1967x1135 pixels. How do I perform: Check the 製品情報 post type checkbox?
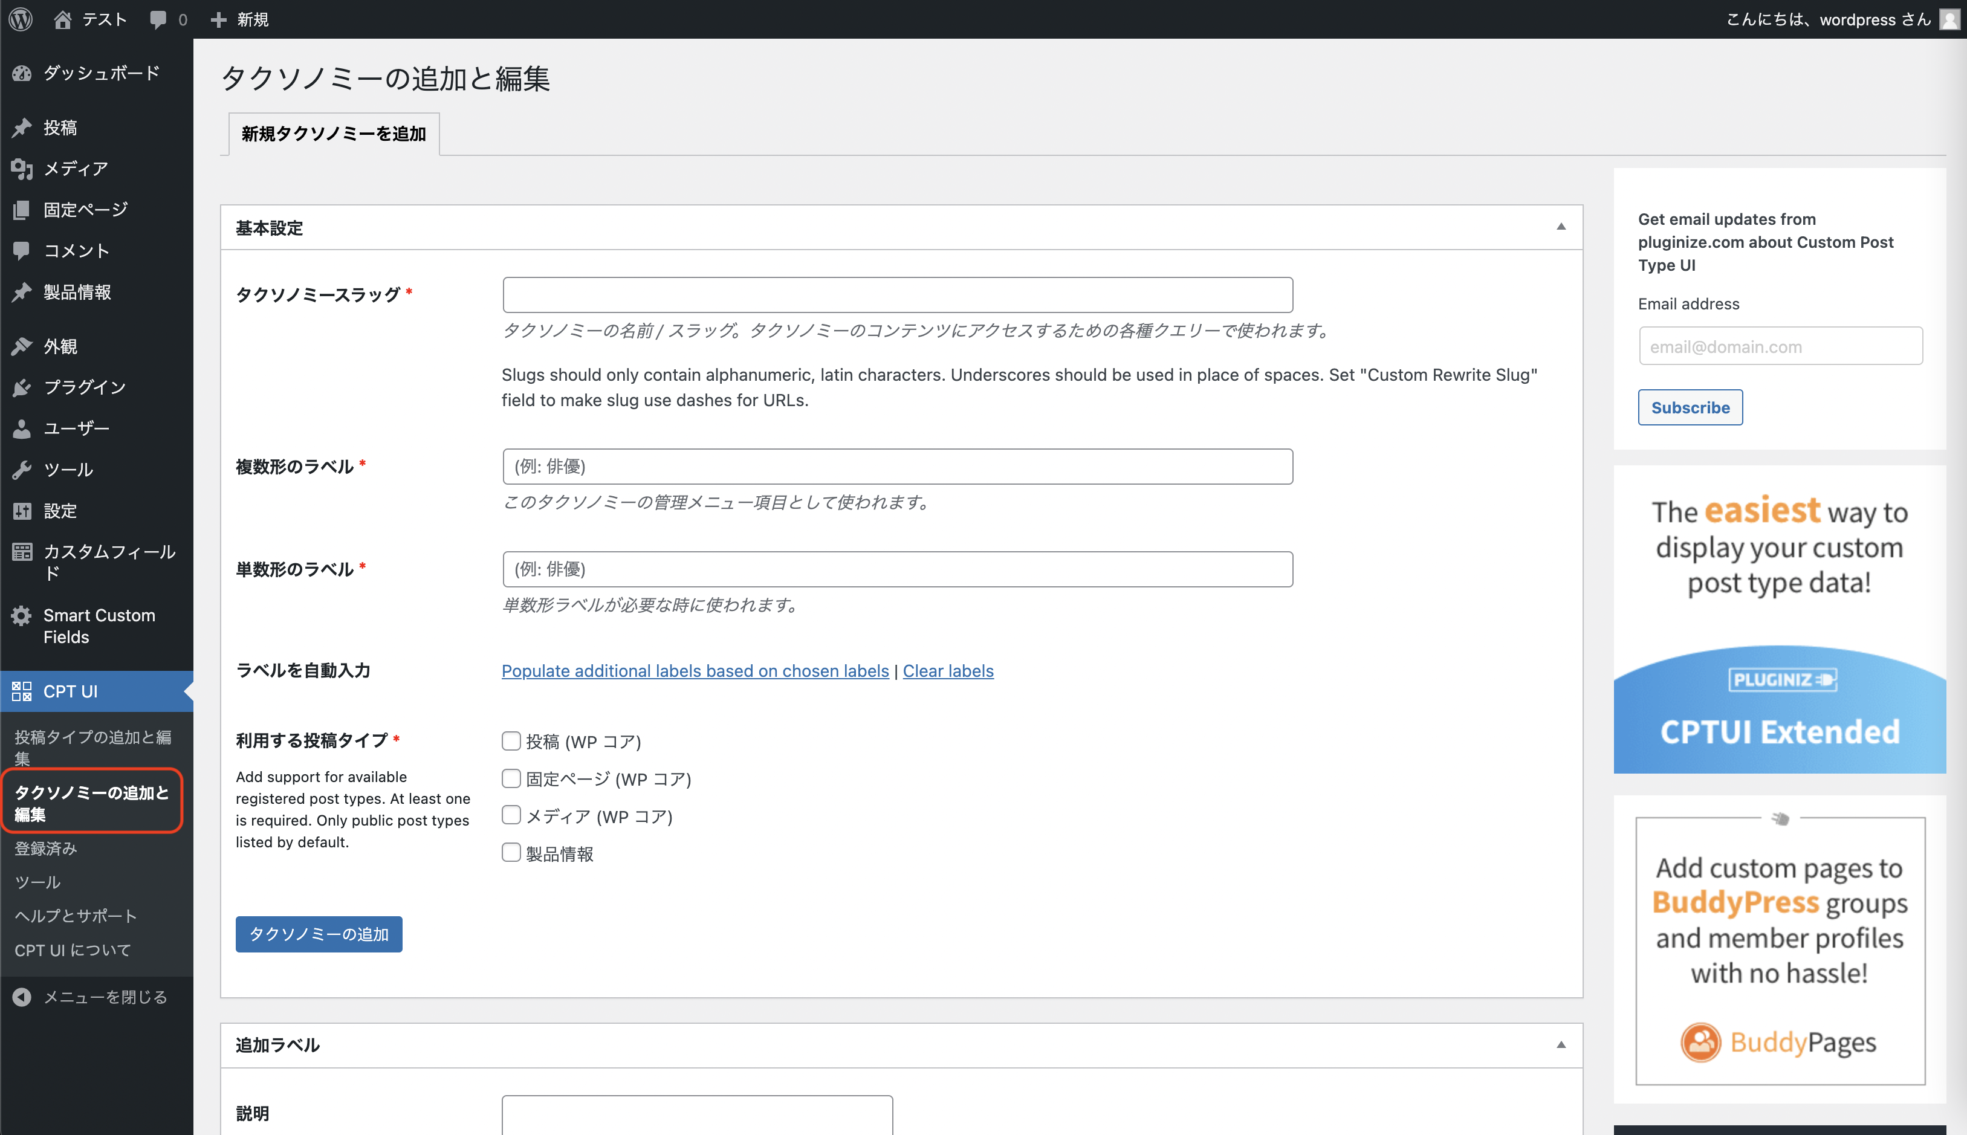511,853
